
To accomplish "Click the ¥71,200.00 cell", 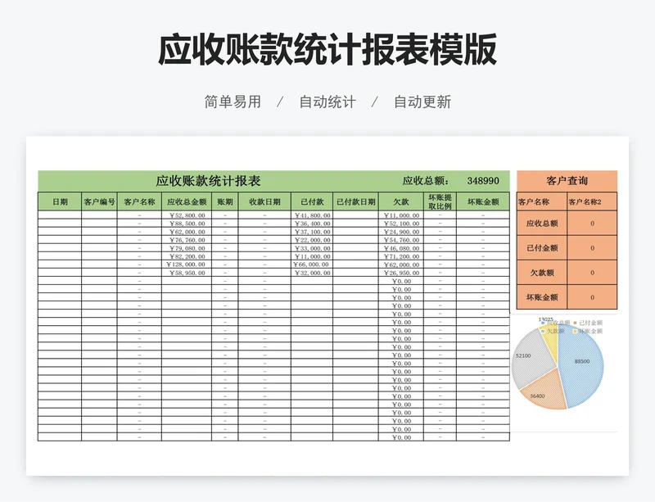I will pyautogui.click(x=401, y=256).
